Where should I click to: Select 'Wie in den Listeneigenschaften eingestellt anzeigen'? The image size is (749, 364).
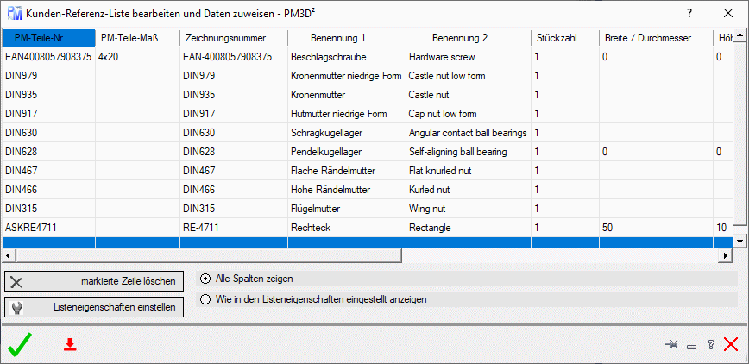point(205,299)
